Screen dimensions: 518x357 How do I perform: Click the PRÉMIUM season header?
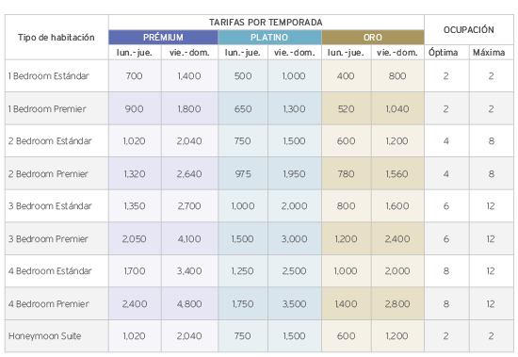point(163,38)
